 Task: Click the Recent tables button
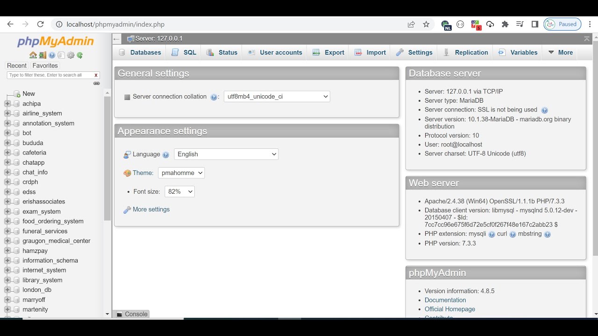coord(17,66)
